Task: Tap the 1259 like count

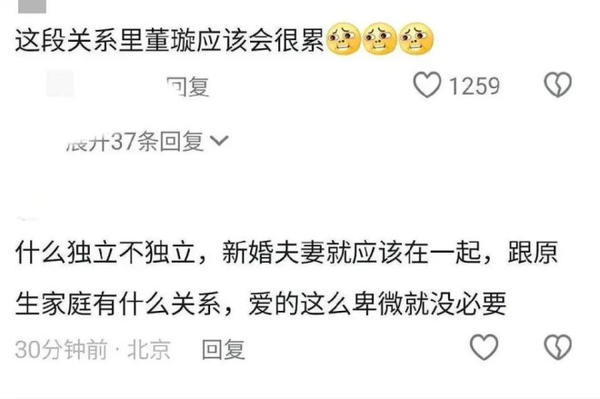Action: [x=475, y=85]
